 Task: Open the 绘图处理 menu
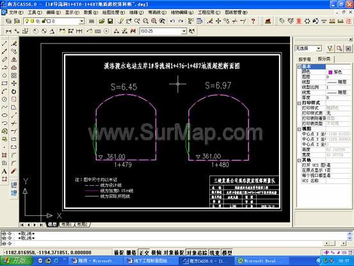pos(113,12)
